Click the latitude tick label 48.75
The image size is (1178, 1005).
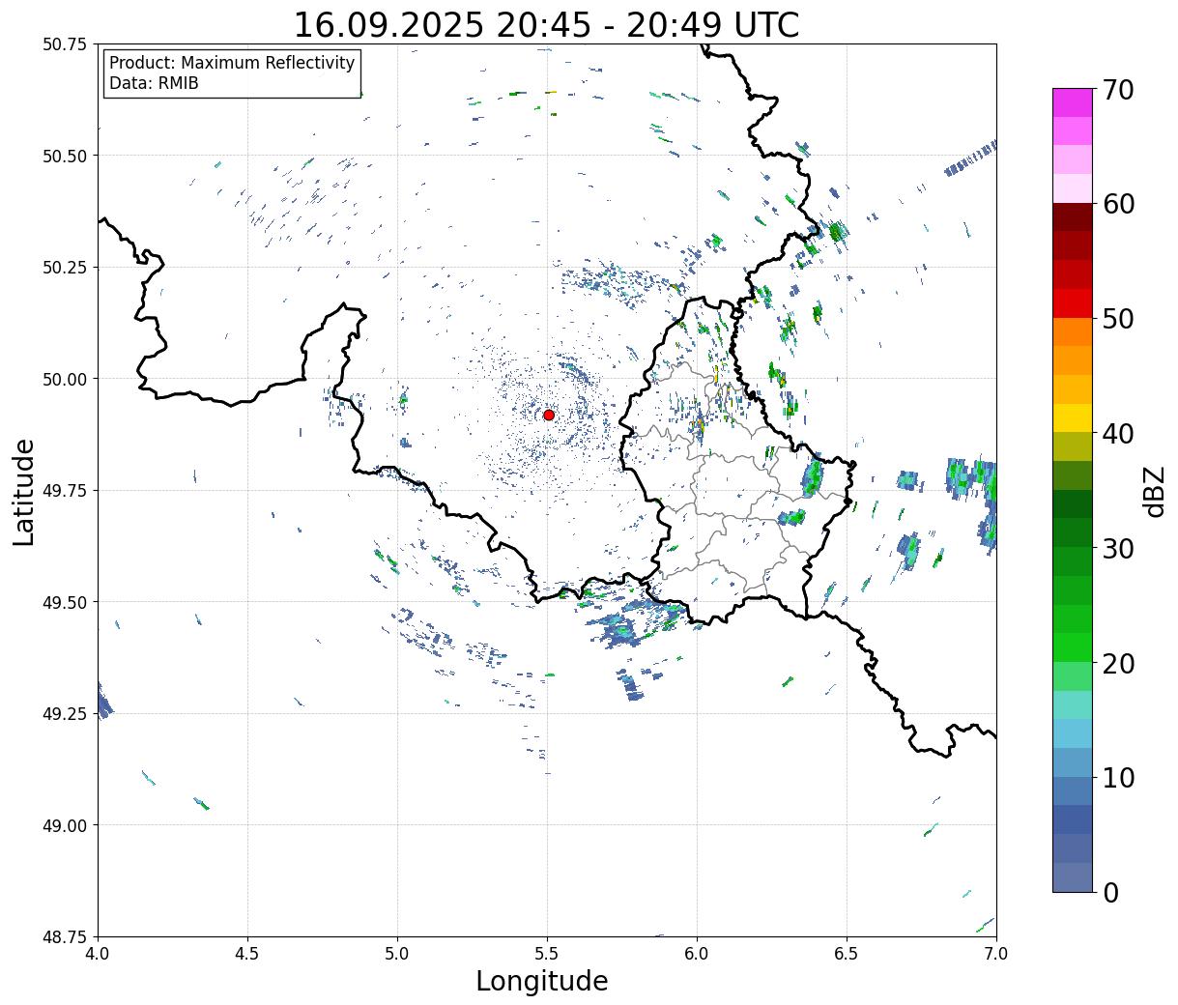pos(64,936)
